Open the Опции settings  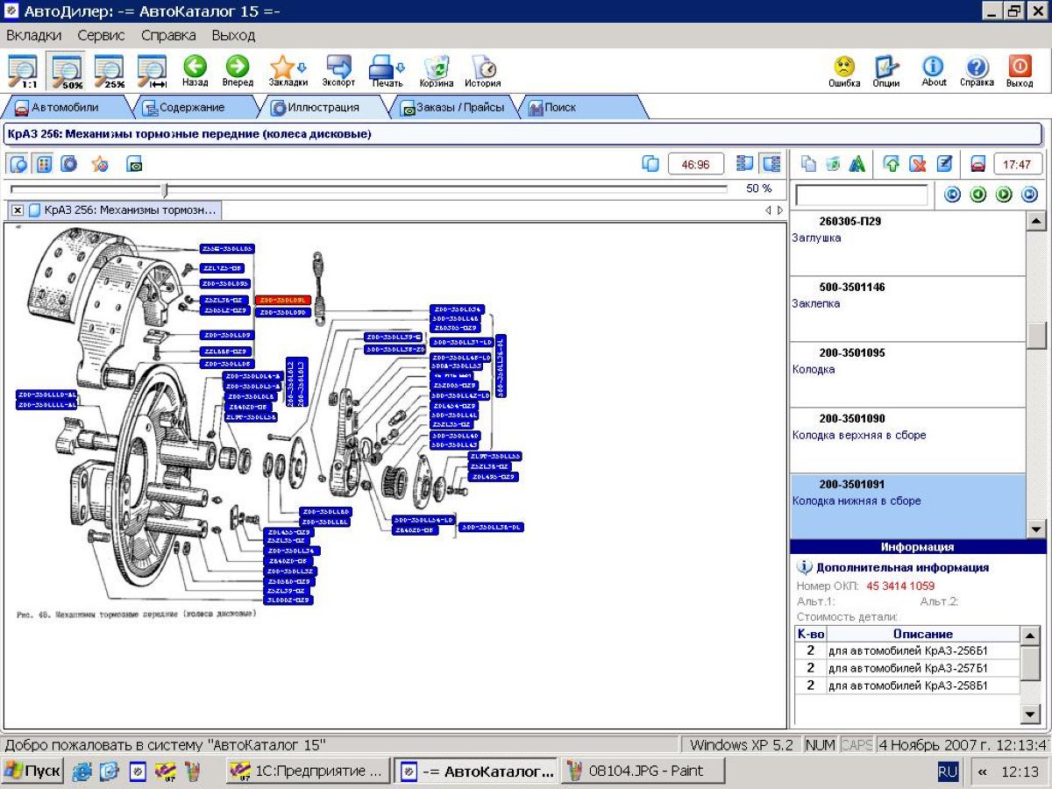pos(886,71)
